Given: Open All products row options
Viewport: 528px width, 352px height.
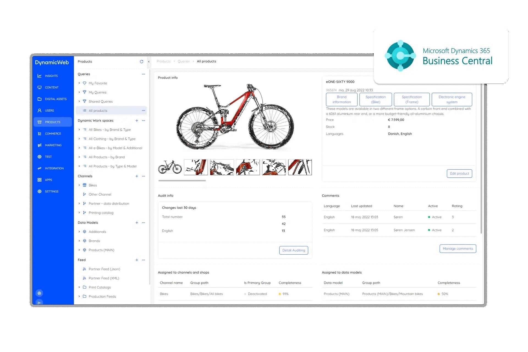Looking at the screenshot, I should [144, 111].
